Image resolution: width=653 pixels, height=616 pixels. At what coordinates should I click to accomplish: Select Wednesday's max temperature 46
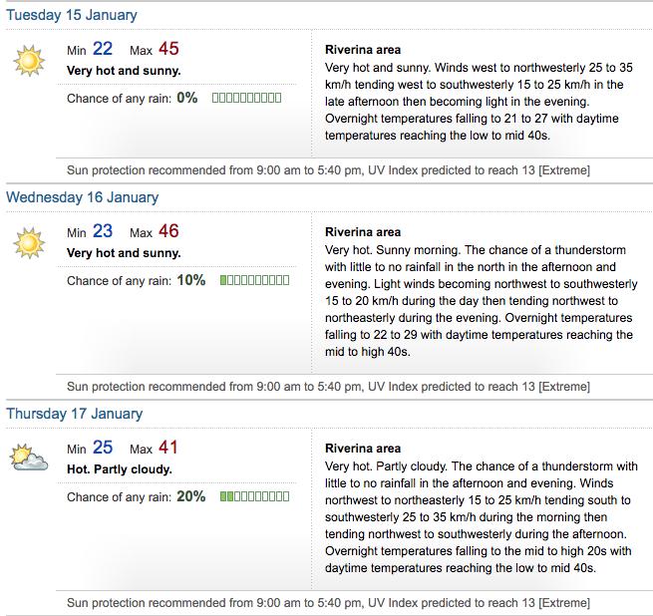pos(168,231)
